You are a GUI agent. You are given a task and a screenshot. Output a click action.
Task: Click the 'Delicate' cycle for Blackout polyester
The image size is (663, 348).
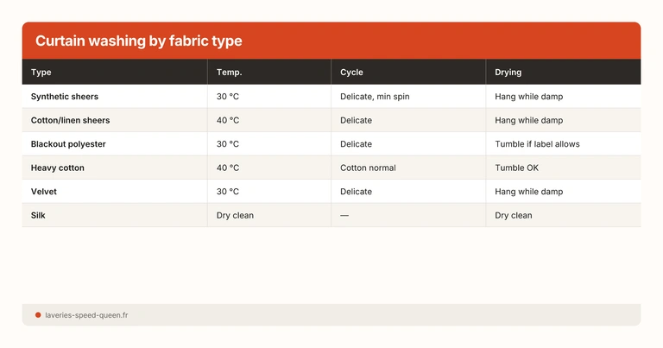click(356, 143)
